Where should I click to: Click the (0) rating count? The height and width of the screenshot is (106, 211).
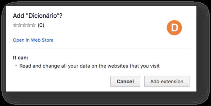coord(41,26)
